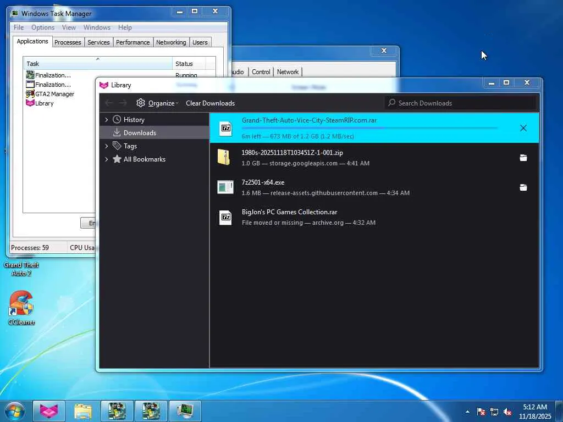This screenshot has height=422, width=563.
Task: Switch to the Performance tab
Action: (x=133, y=42)
